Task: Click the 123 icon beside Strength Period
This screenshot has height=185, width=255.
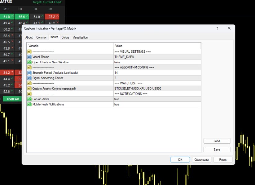Action: 29,72
